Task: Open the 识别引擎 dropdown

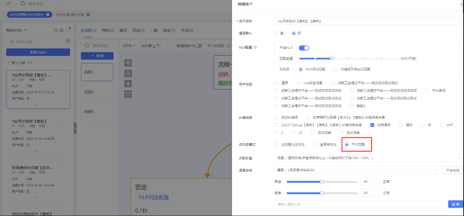Action: 368,158
